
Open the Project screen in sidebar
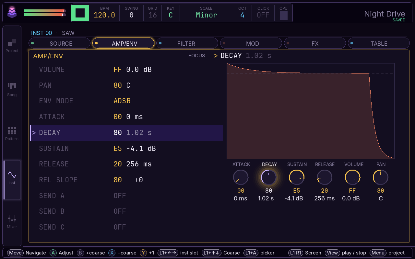tap(12, 46)
